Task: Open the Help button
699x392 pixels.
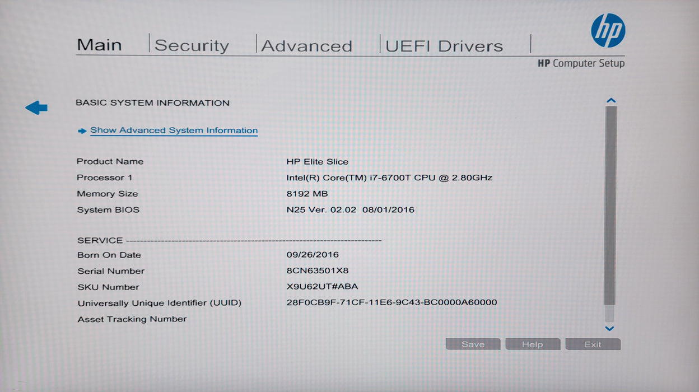Action: 532,344
